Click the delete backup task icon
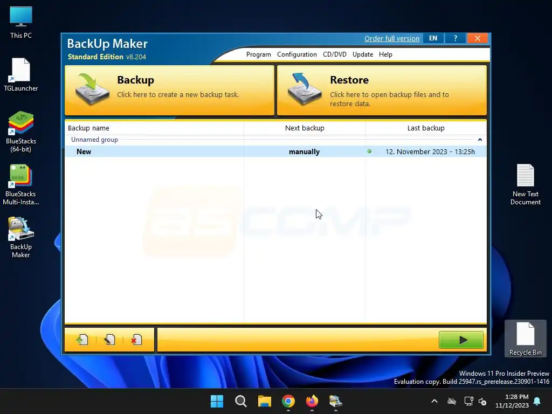Viewport: 552px width, 414px height. click(x=136, y=340)
